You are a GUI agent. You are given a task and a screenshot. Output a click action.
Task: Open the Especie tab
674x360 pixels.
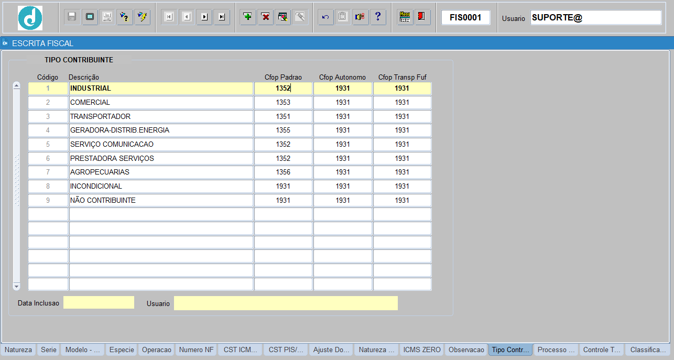tap(122, 350)
